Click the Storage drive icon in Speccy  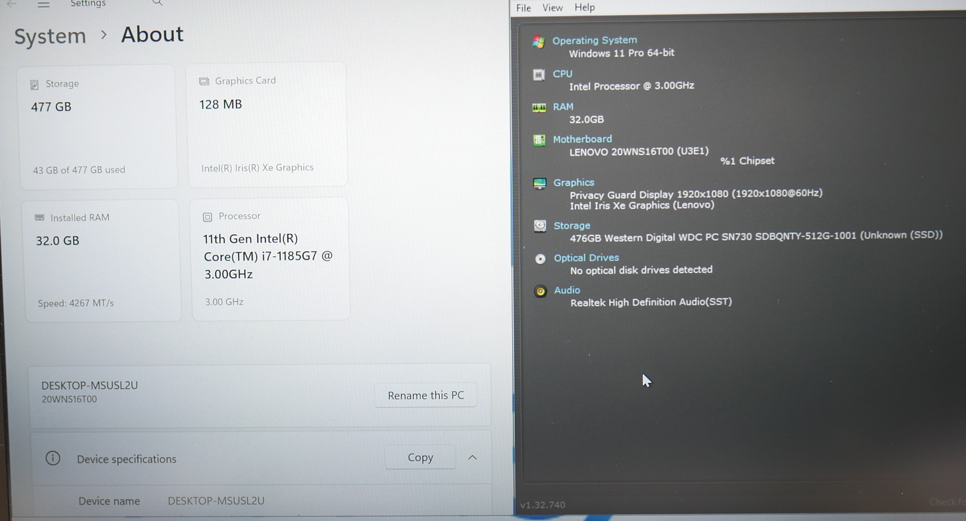[540, 226]
